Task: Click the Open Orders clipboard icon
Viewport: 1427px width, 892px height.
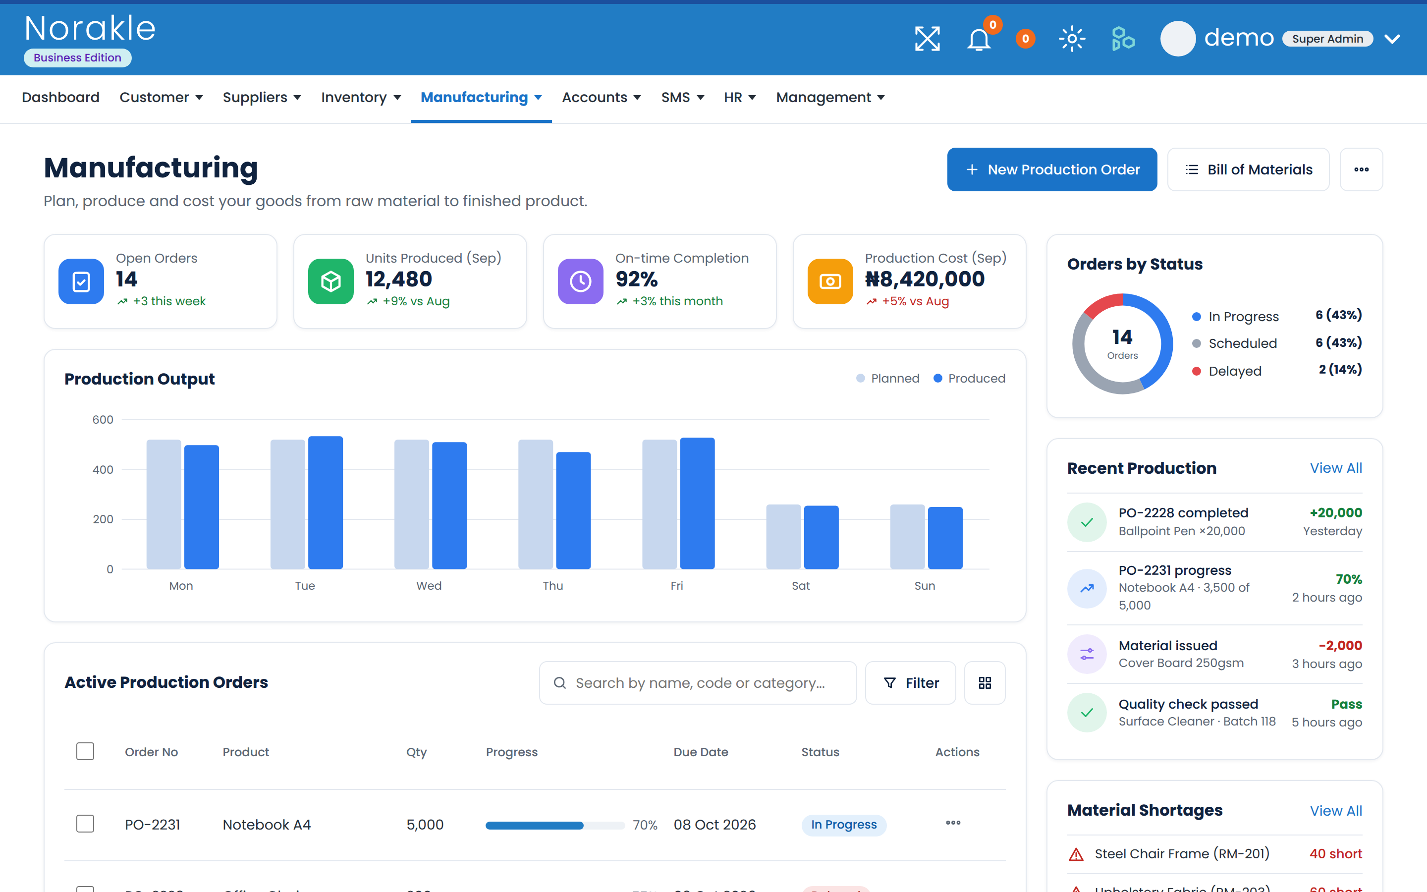Action: tap(81, 281)
